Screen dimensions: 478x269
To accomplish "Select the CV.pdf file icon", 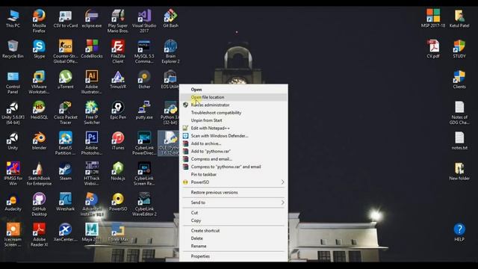I will 433,49.
